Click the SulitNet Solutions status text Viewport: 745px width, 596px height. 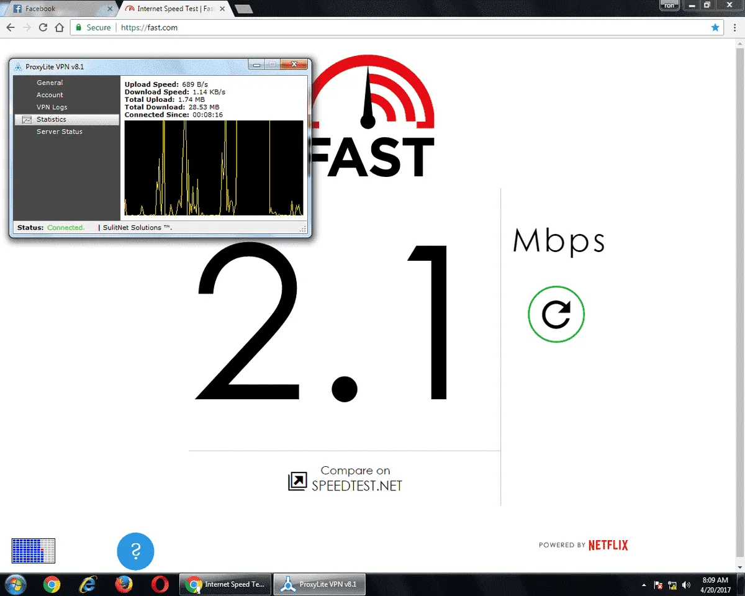137,228
